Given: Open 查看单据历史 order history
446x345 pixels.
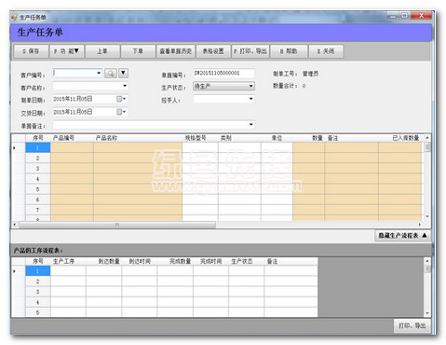Looking at the screenshot, I should click(176, 51).
